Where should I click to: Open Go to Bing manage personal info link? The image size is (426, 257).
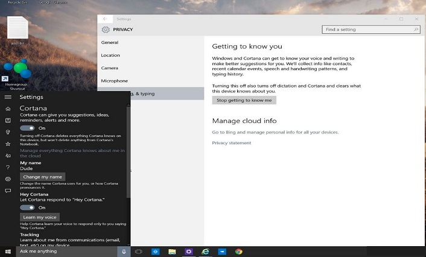point(275,132)
